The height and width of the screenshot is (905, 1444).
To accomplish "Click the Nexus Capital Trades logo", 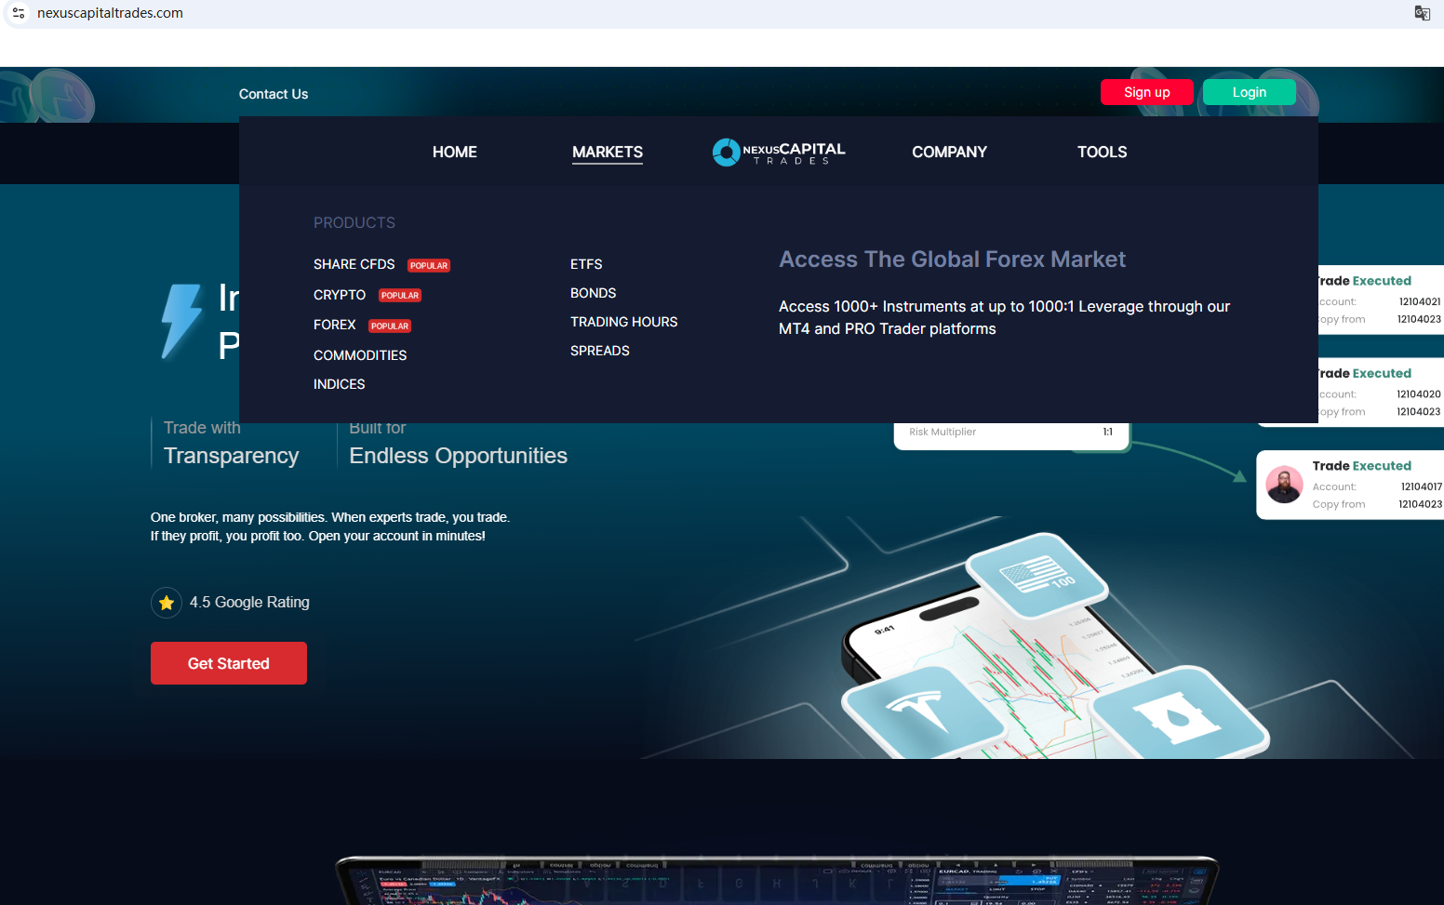I will click(779, 152).
